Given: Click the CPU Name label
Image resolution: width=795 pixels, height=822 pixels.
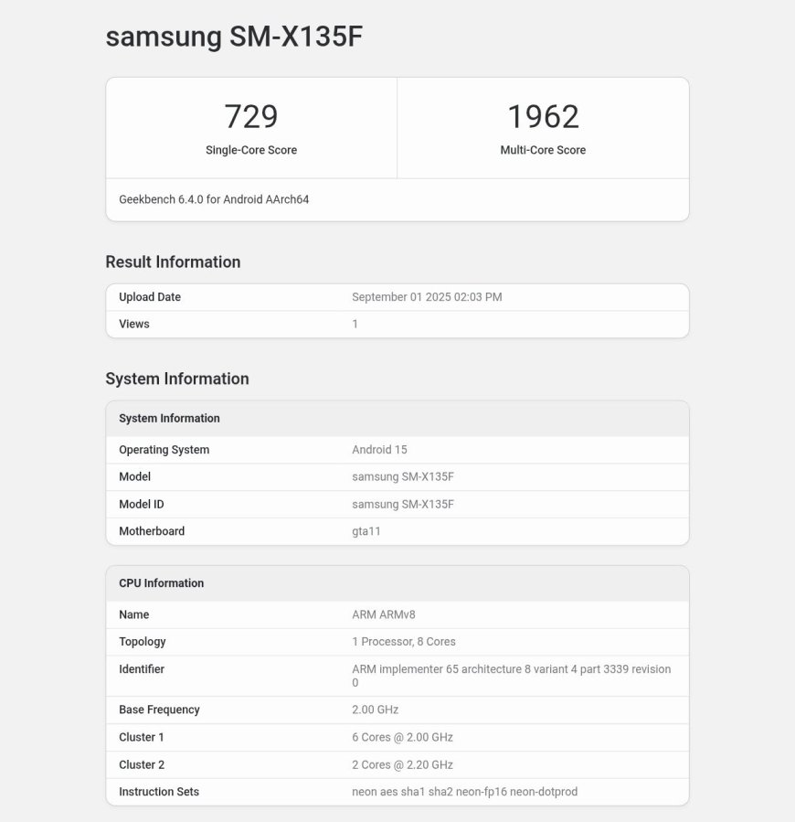Looking at the screenshot, I should (x=134, y=614).
